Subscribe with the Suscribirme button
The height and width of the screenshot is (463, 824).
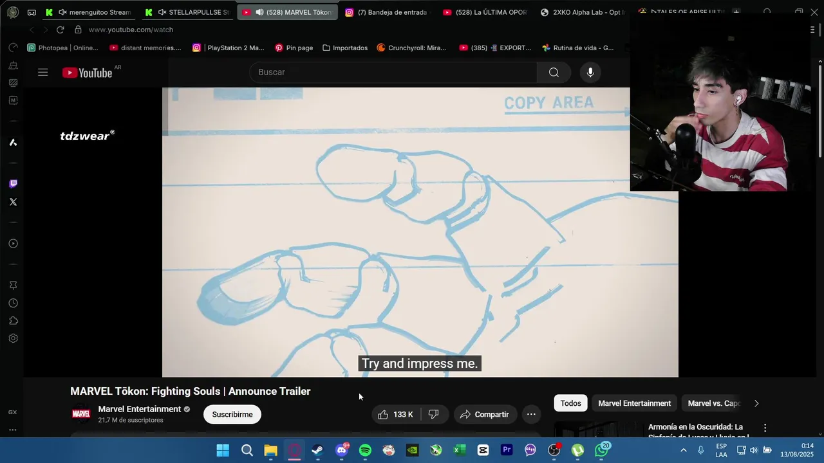point(232,415)
